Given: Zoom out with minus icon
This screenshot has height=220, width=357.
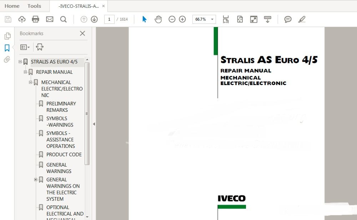Looking at the screenshot, I should coord(172,19).
